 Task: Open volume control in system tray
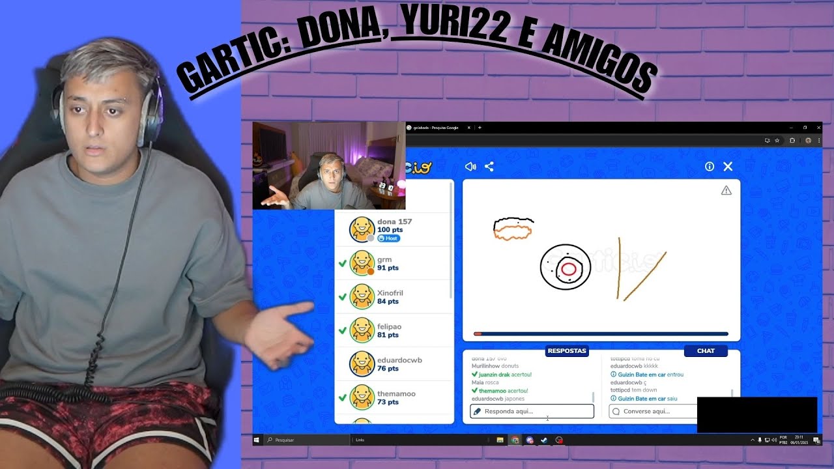[x=773, y=440]
